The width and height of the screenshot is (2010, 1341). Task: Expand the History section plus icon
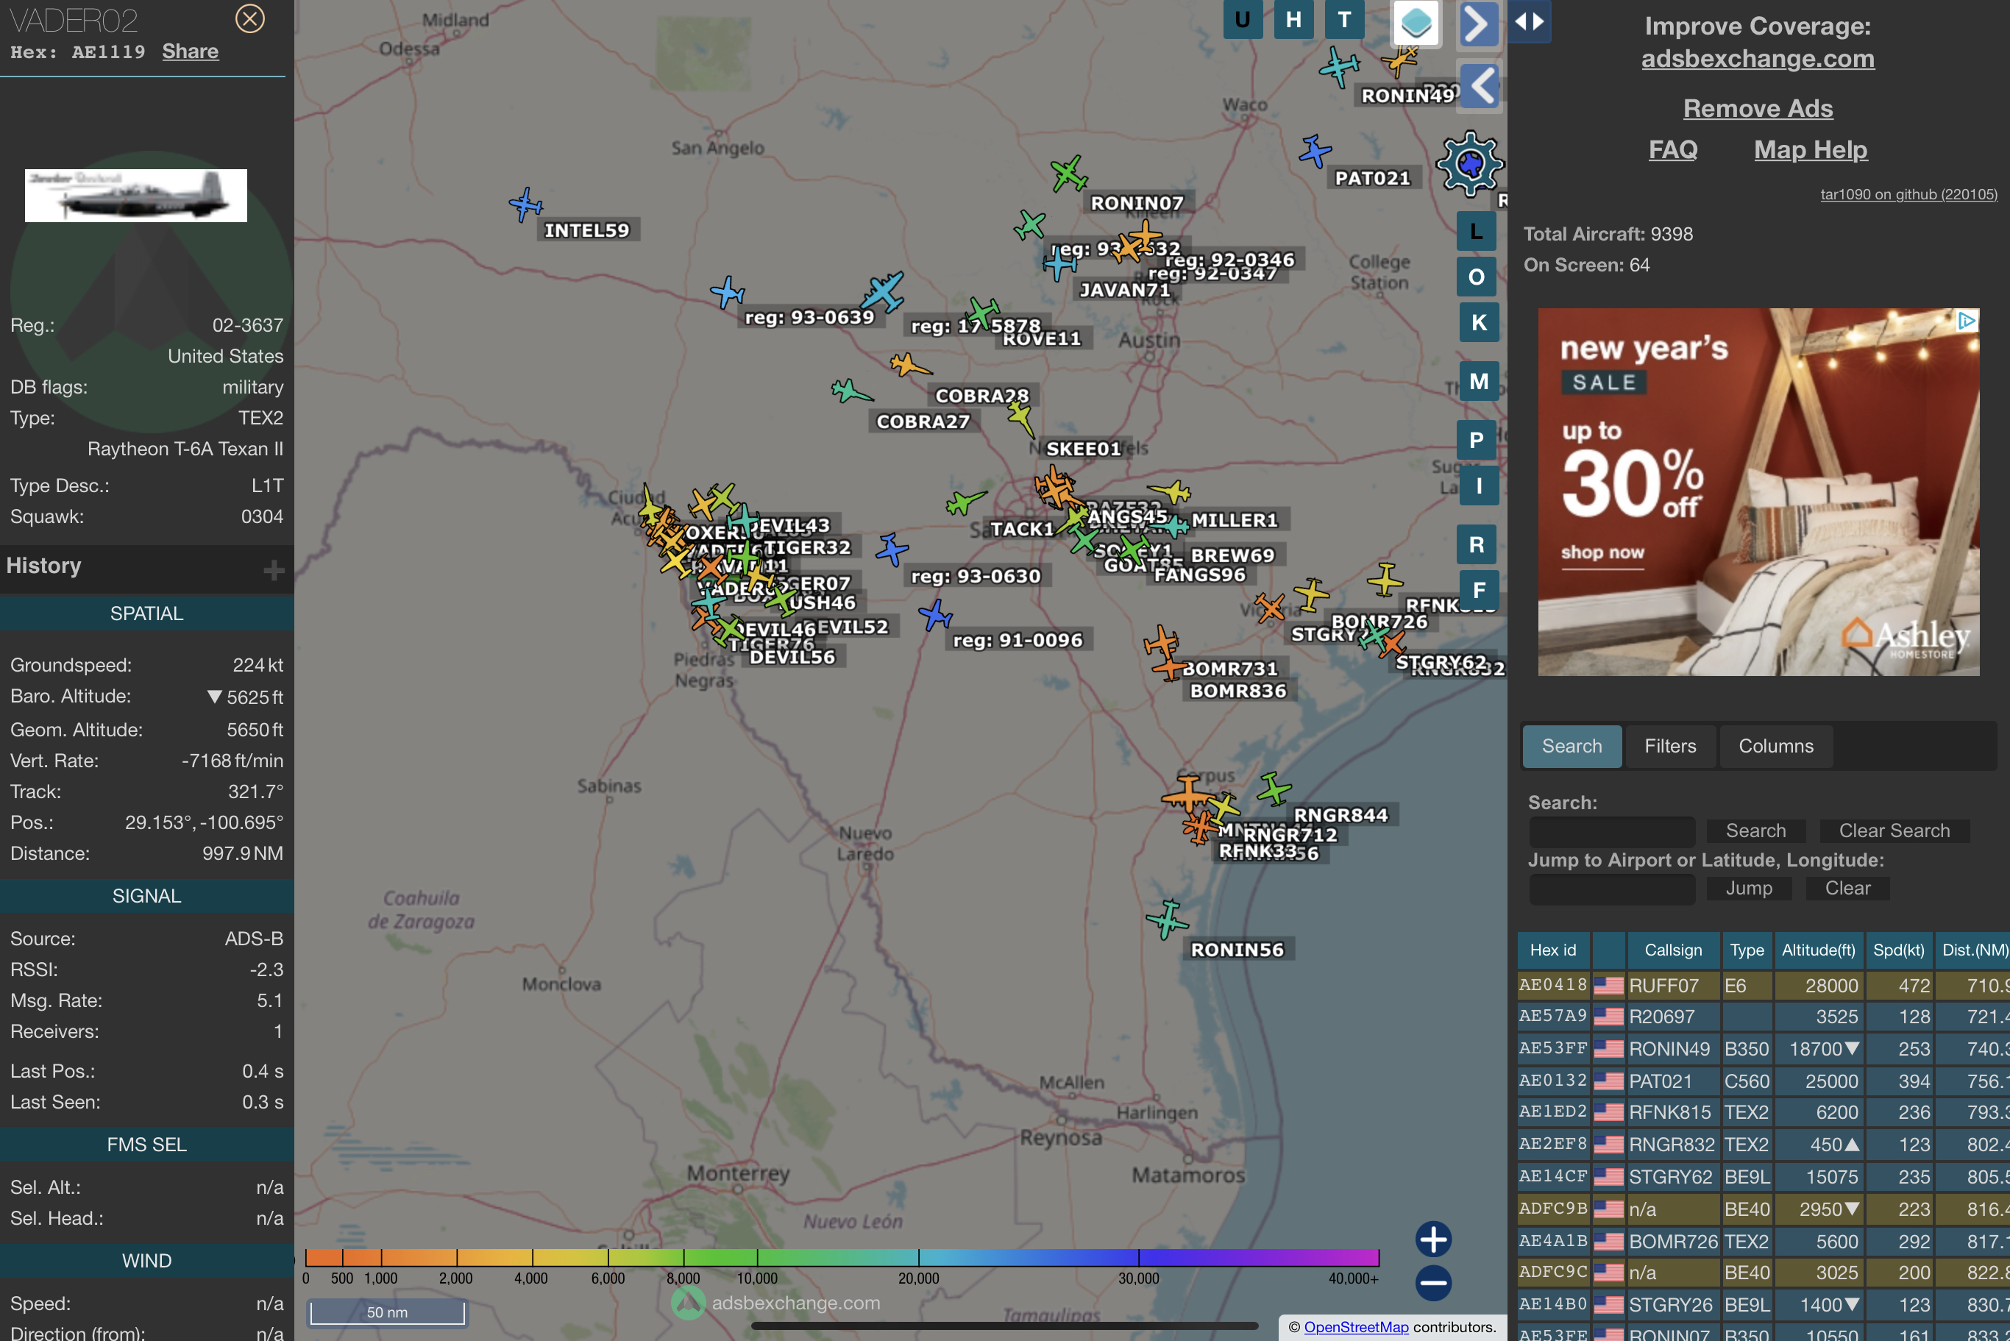(x=274, y=569)
